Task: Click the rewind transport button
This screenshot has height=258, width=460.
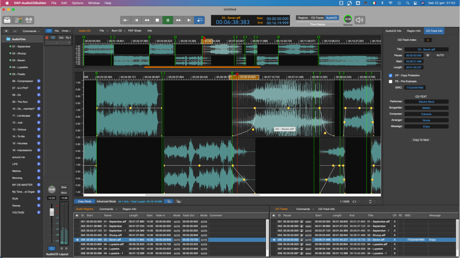Action: pos(147,20)
